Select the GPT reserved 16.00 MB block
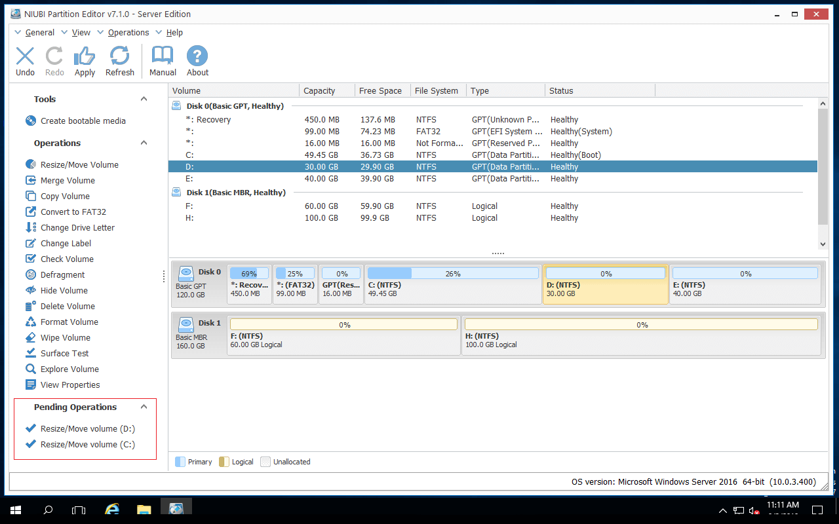 coord(341,284)
